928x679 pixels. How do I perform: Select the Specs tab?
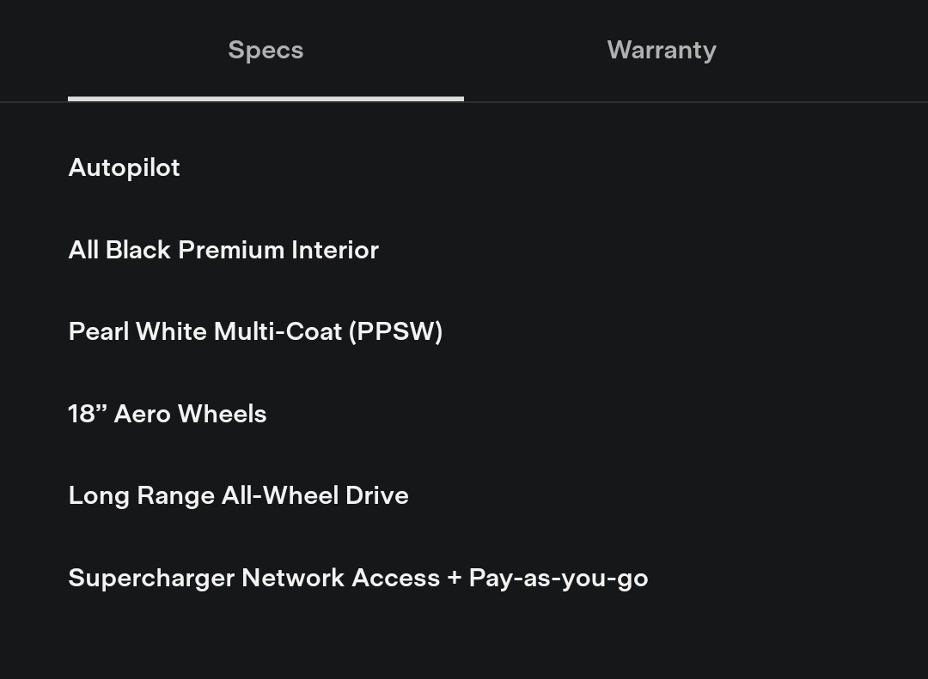tap(266, 50)
